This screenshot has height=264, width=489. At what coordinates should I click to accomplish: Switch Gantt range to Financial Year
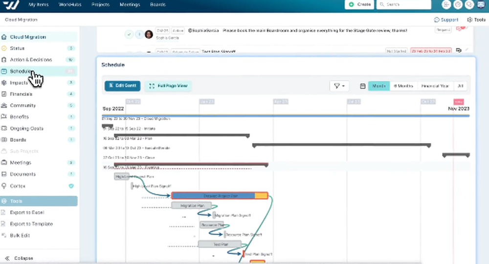pos(435,86)
